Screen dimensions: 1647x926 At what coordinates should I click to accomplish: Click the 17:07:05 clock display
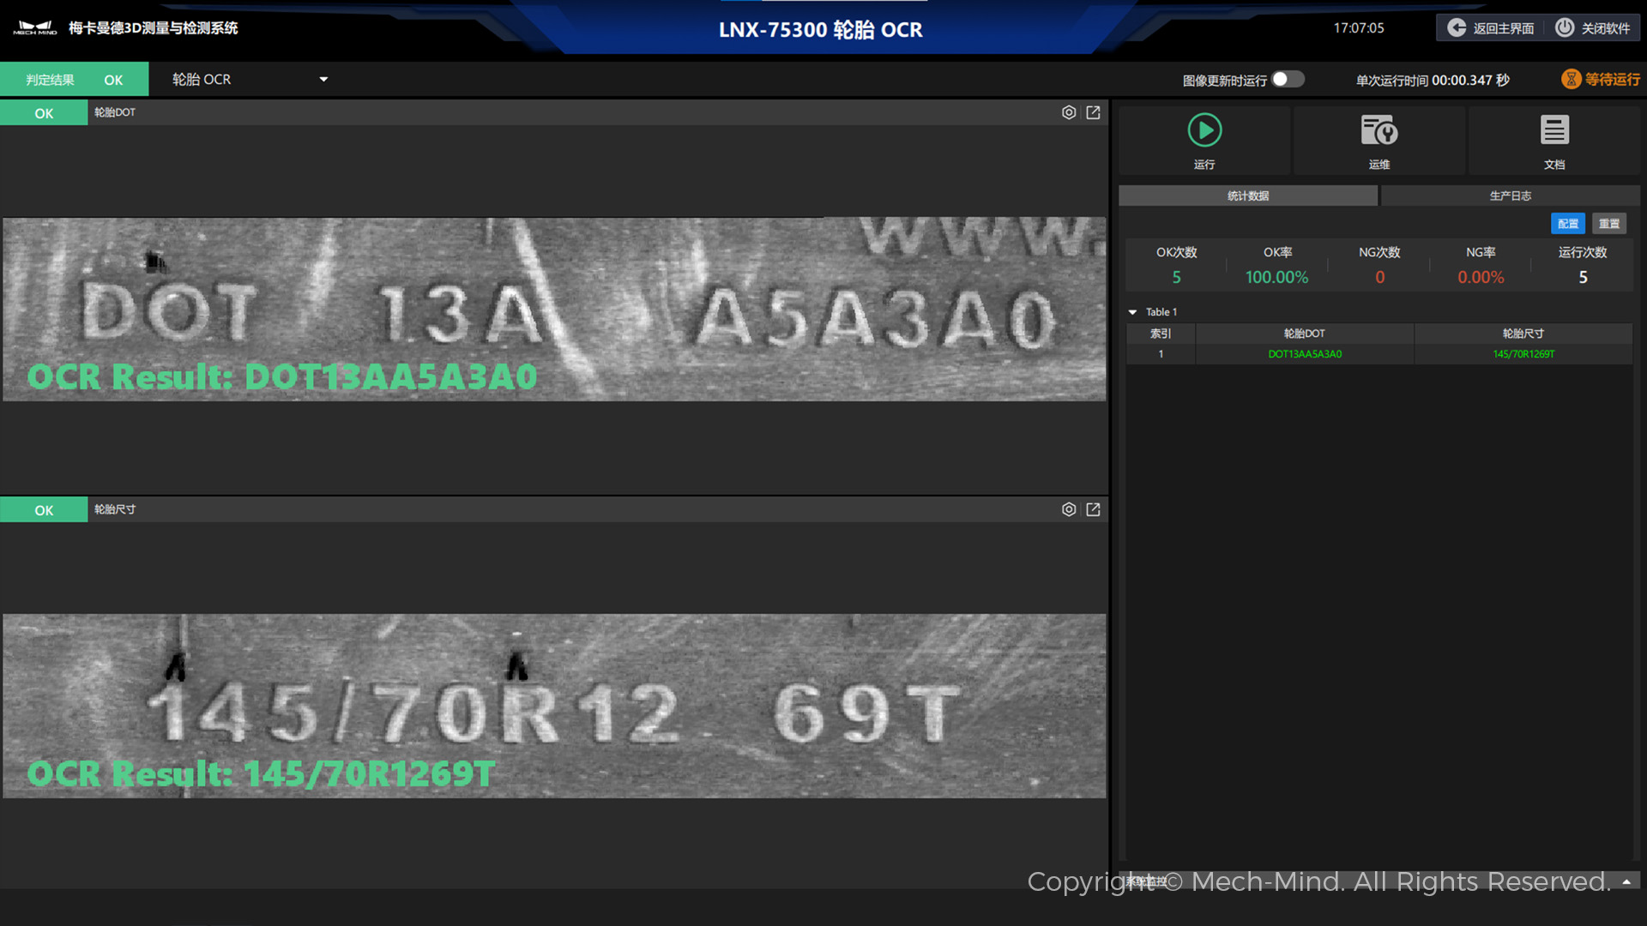coord(1359,27)
